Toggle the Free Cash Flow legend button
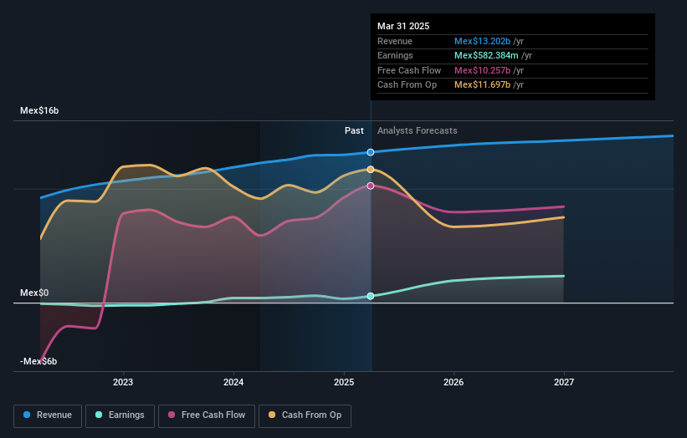Image resolution: width=687 pixels, height=438 pixels. tap(207, 415)
